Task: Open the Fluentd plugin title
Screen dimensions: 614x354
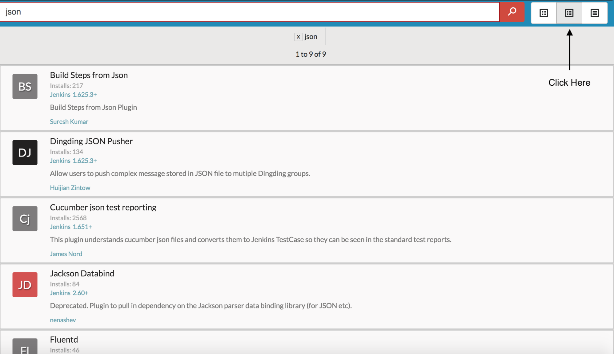Action: tap(64, 340)
